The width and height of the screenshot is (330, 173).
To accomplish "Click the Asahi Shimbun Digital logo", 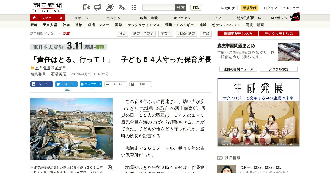I will tap(47, 7).
